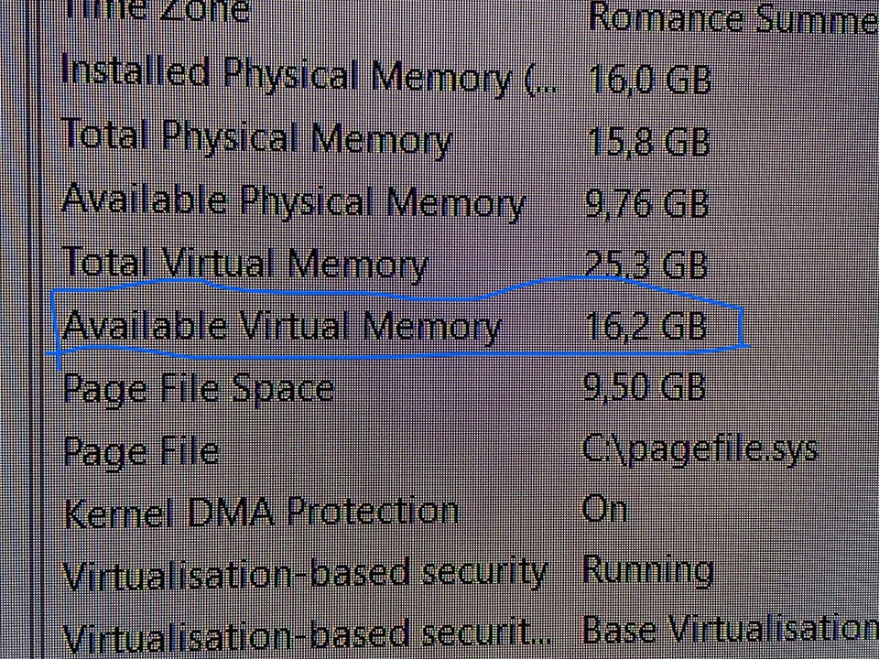Click the 16,2 GB value

(645, 326)
